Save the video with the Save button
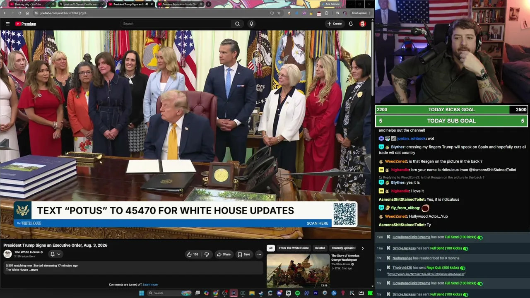530x298 pixels. click(244, 254)
